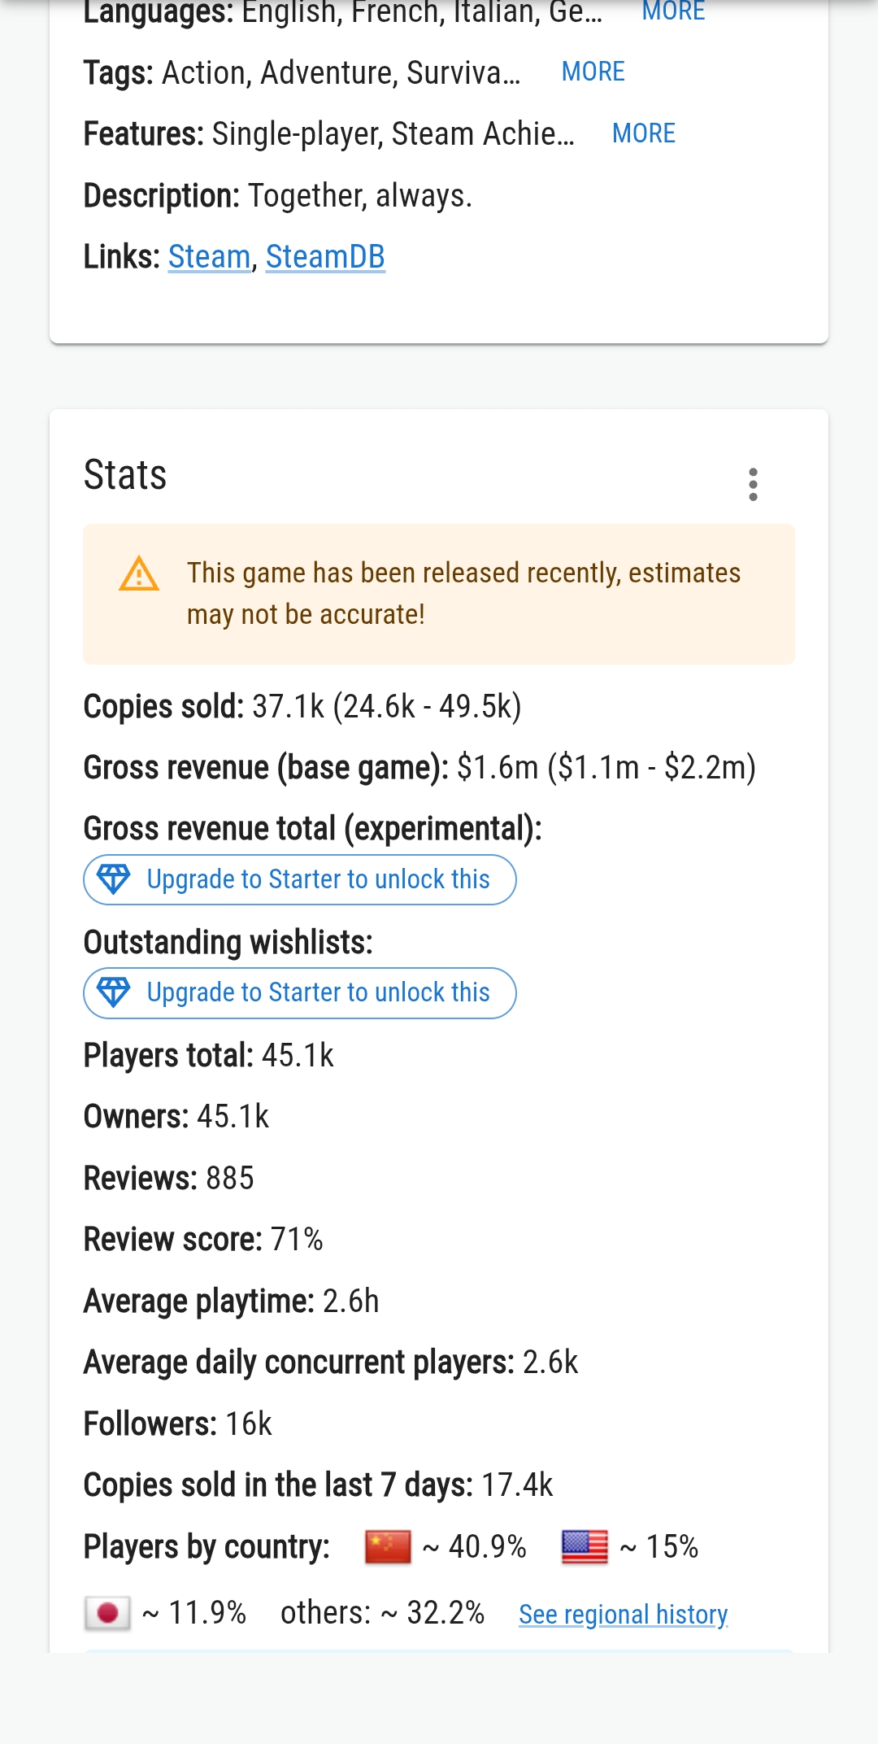Image resolution: width=878 pixels, height=1744 pixels.
Task: Click the Japan flag icon
Action: tap(107, 1612)
